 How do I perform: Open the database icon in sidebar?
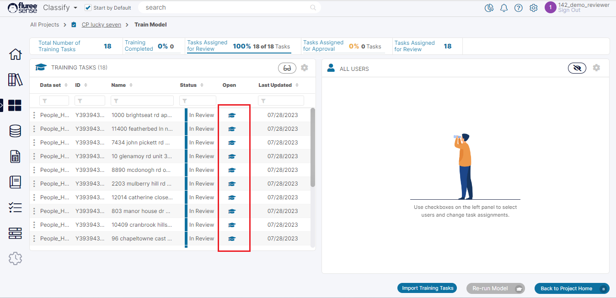(x=15, y=131)
